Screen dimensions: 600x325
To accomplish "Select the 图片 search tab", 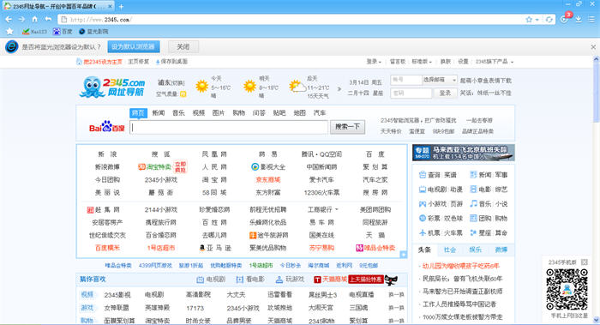I will coord(219,113).
